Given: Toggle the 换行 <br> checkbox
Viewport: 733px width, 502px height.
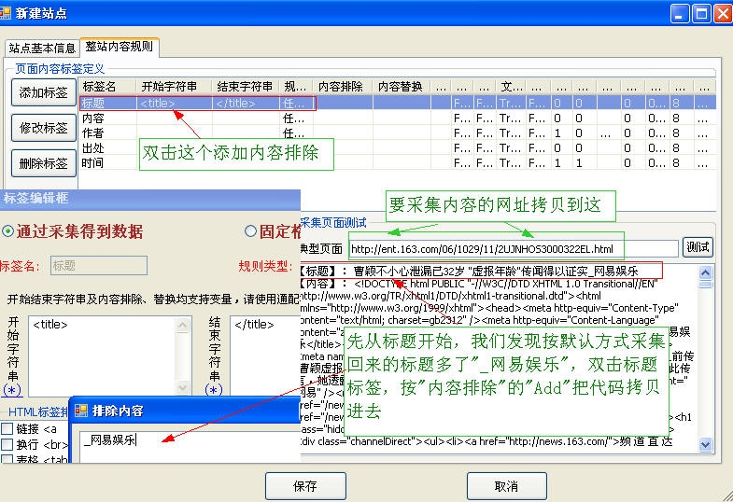Looking at the screenshot, I should 7,443.
